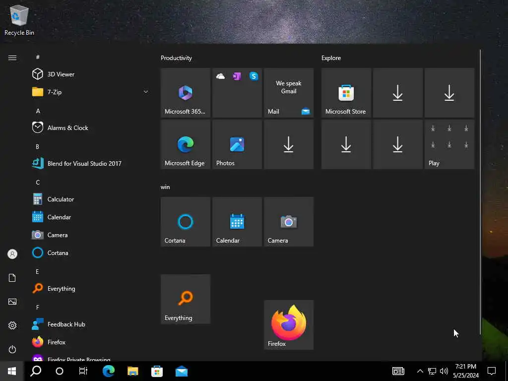Click Cortana circle on taskbar
The width and height of the screenshot is (508, 381).
point(60,371)
